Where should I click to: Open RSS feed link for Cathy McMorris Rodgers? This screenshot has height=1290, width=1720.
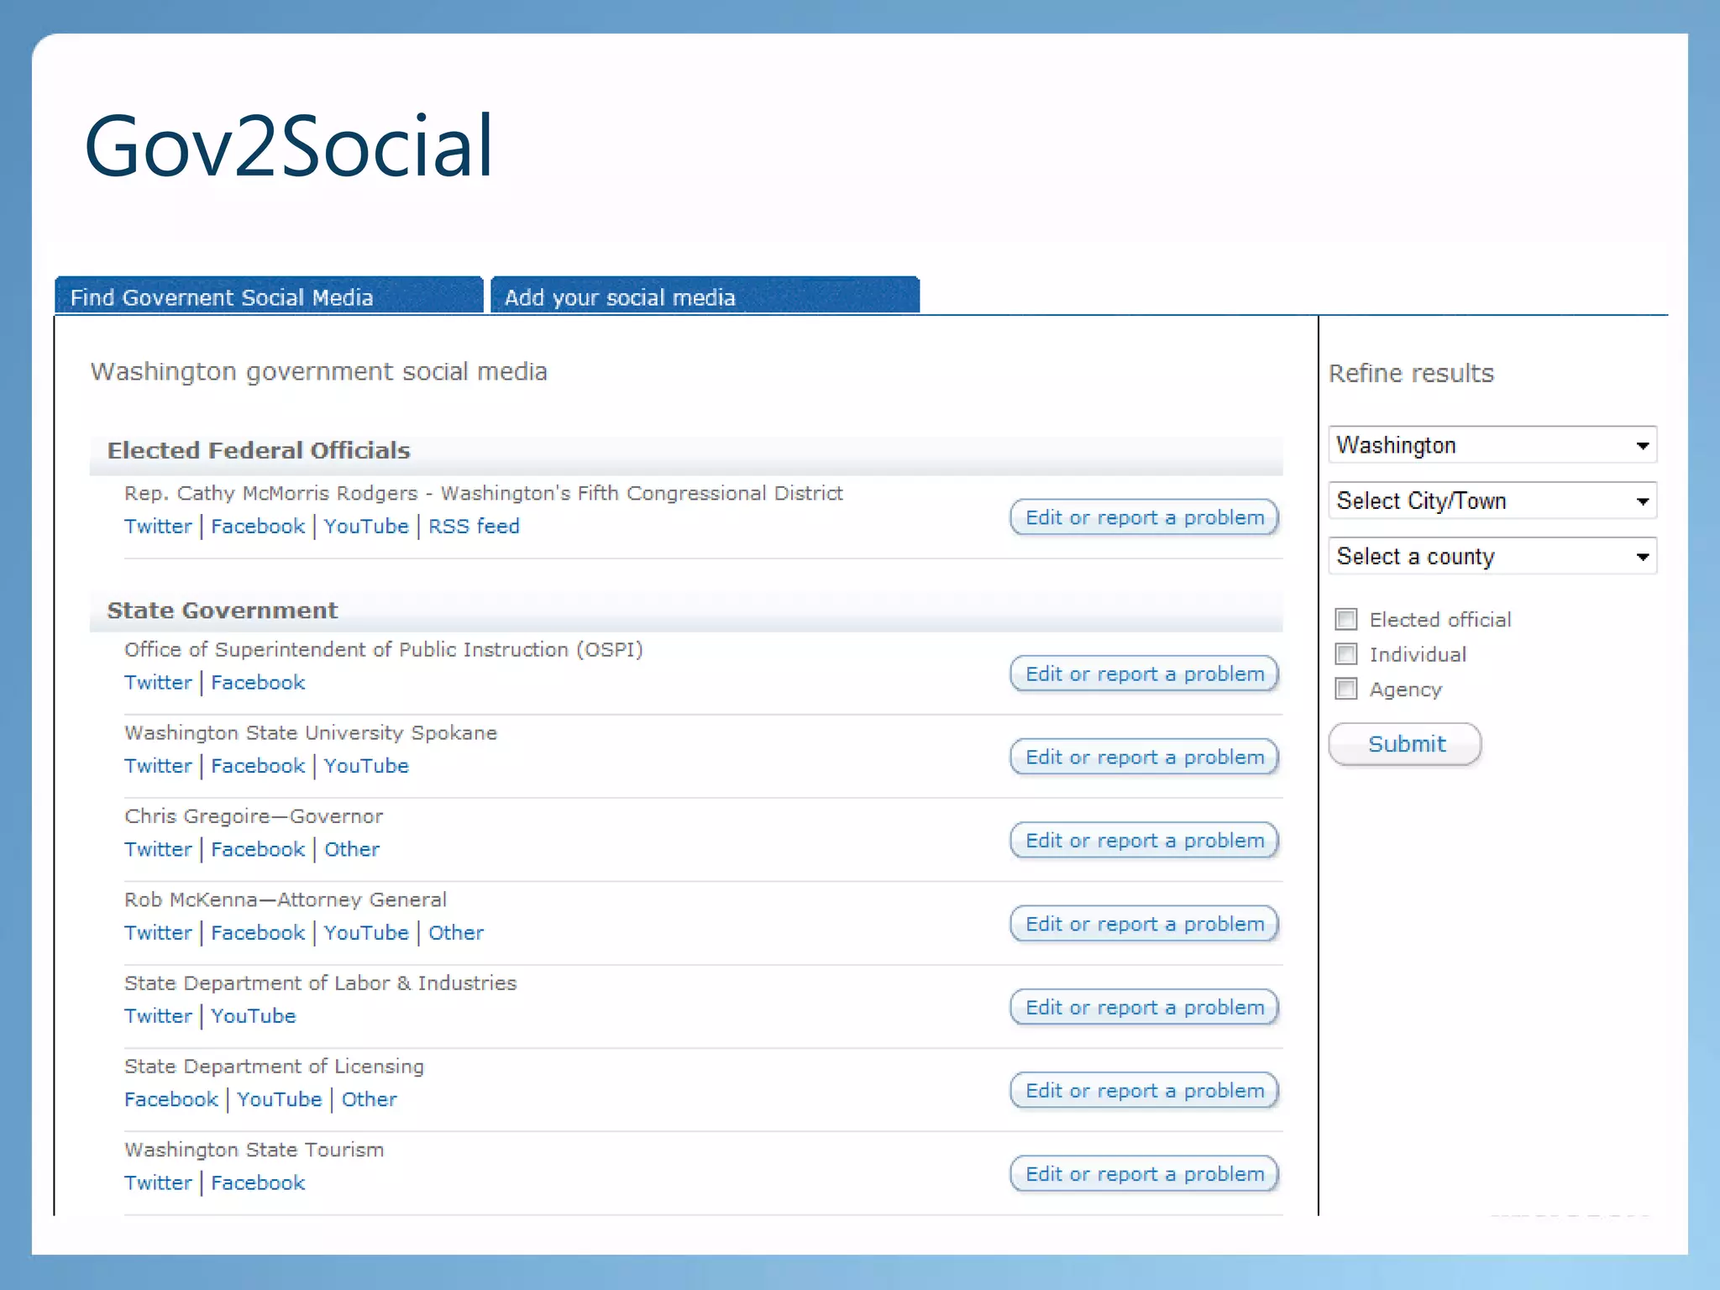pos(474,527)
